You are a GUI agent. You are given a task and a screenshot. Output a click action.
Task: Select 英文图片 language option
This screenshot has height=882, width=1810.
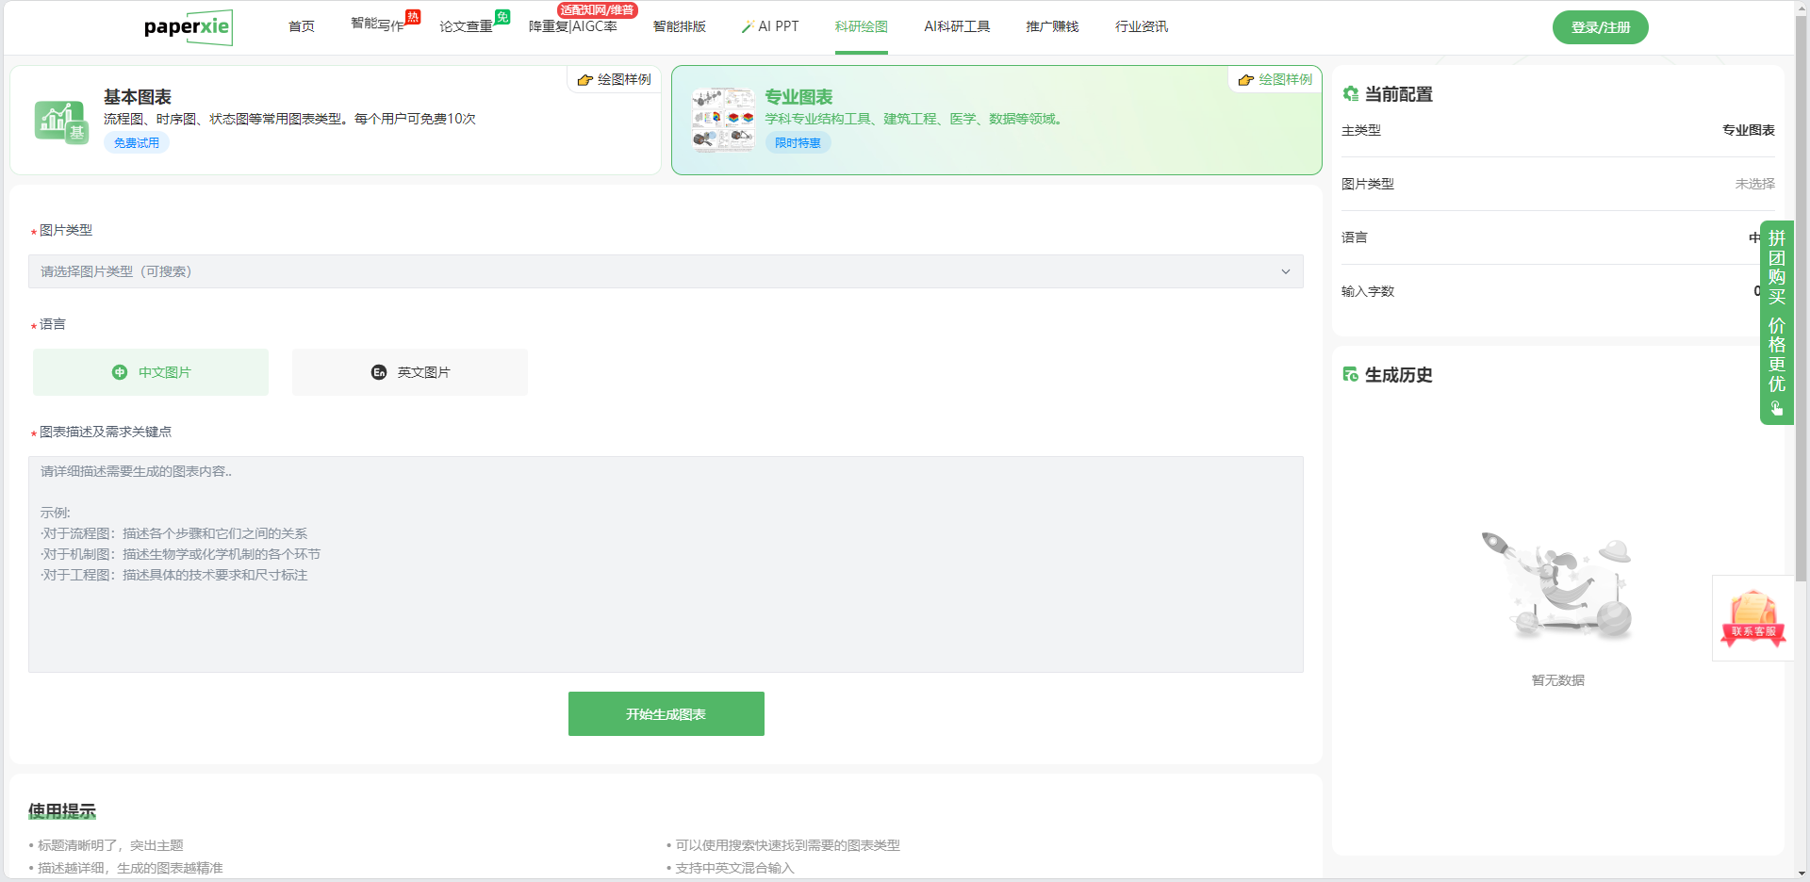click(410, 372)
